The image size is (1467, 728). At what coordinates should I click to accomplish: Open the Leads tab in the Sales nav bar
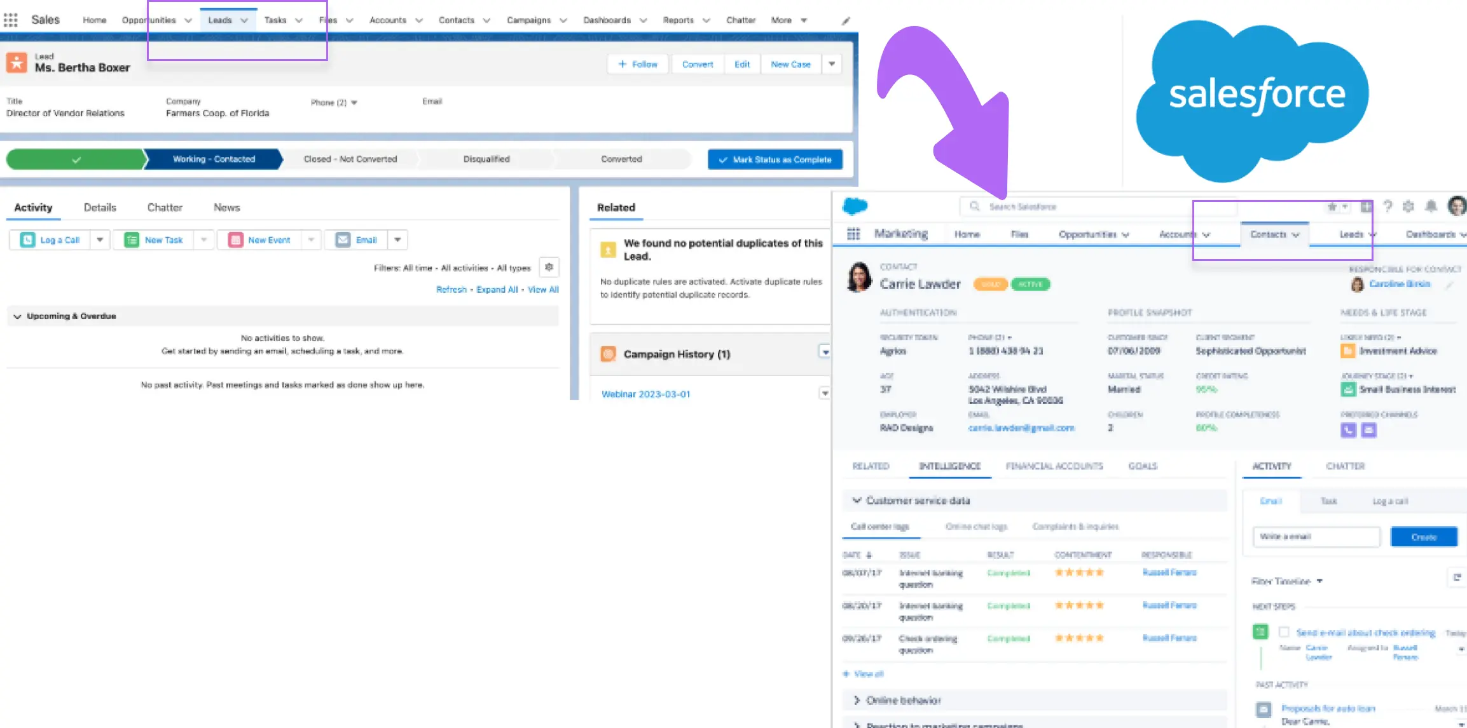[220, 20]
